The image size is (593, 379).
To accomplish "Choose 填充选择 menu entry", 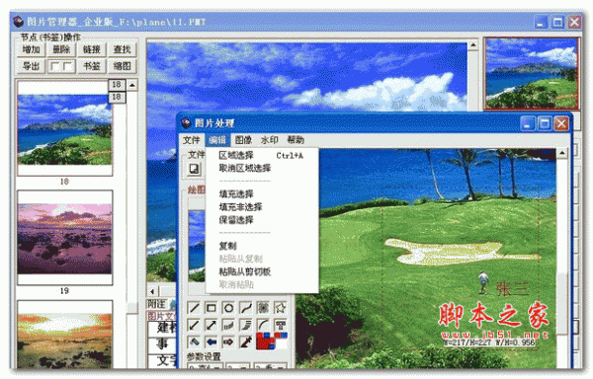I will coord(262,194).
